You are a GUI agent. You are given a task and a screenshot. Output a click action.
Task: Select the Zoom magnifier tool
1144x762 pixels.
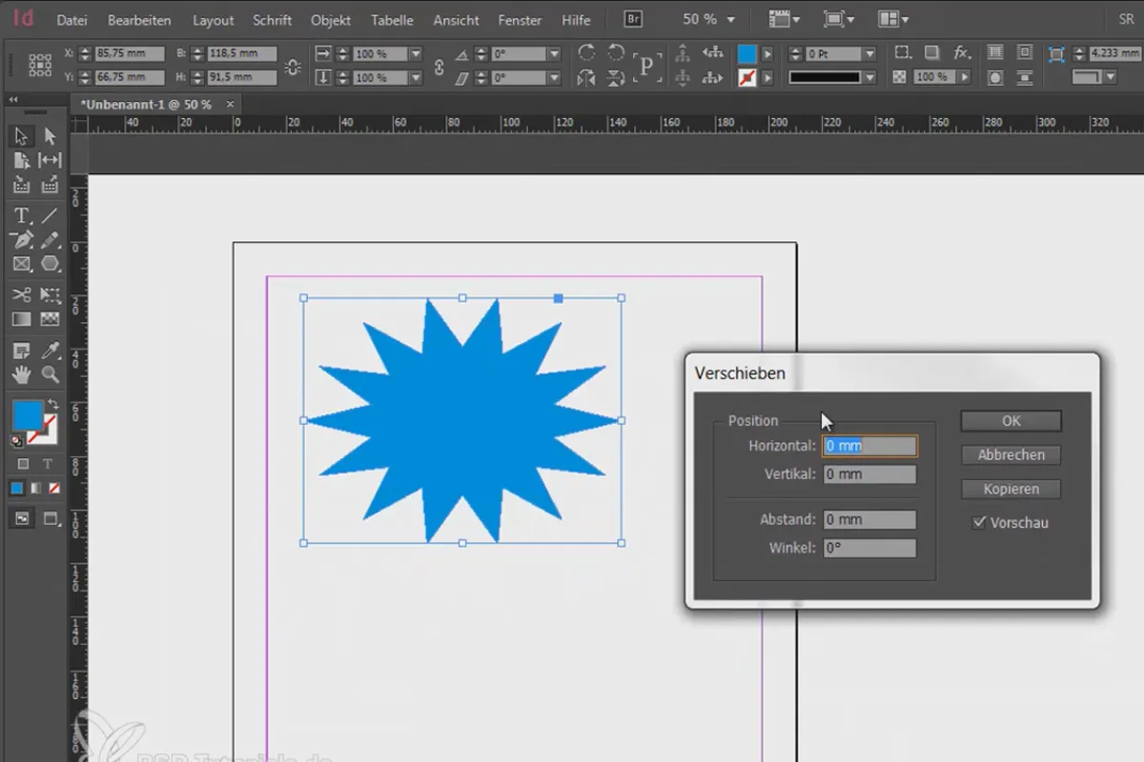click(50, 375)
